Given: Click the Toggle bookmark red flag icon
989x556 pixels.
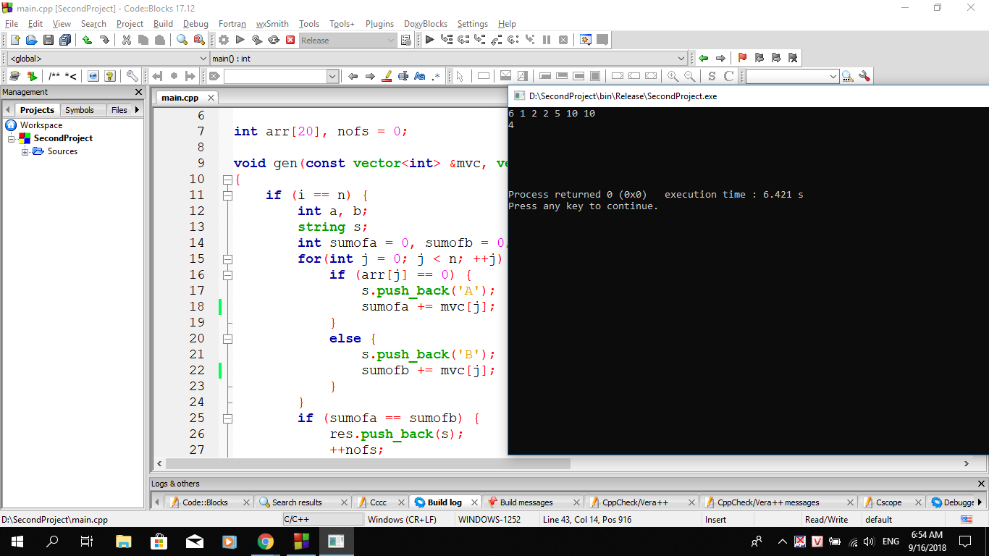Looking at the screenshot, I should 742,58.
